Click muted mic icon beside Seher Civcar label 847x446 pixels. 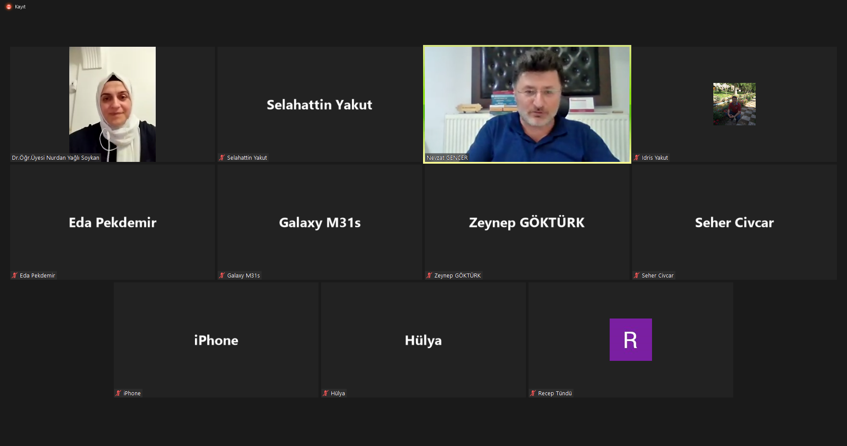point(637,275)
